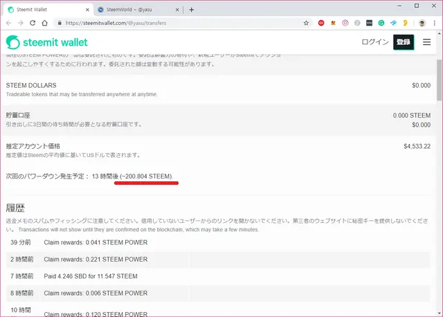443x317 pixels.
Task: Select Claim rewards 0.006 STEEM POWER row
Action: [218, 293]
